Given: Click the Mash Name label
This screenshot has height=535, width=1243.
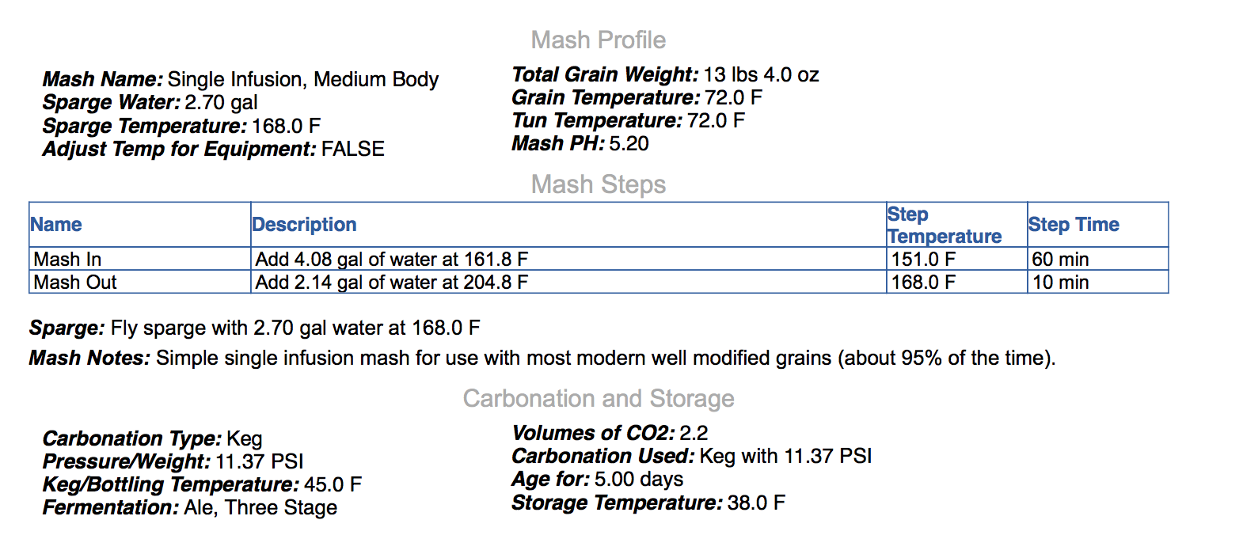Looking at the screenshot, I should (x=103, y=79).
